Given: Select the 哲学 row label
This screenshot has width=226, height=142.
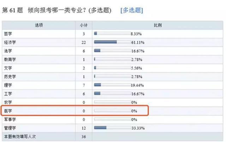Looking at the screenshot, I should (x=8, y=34).
